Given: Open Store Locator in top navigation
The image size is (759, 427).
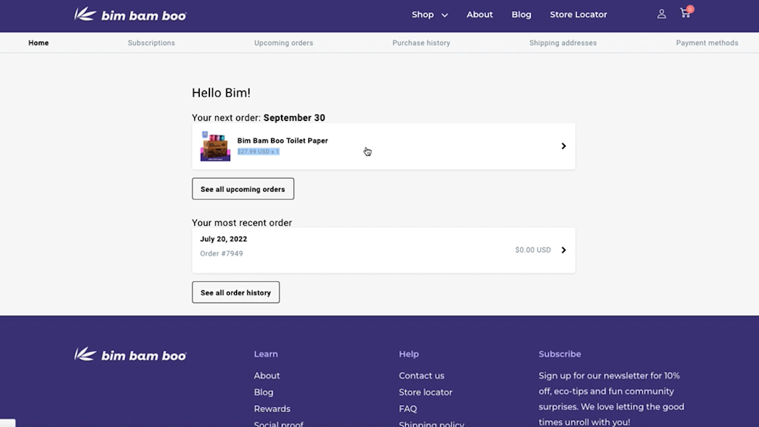Looking at the screenshot, I should (578, 14).
